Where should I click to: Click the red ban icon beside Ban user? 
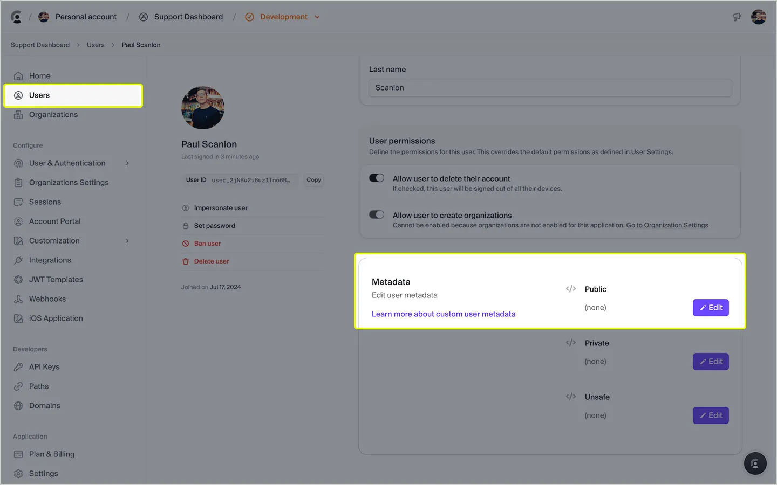point(186,244)
